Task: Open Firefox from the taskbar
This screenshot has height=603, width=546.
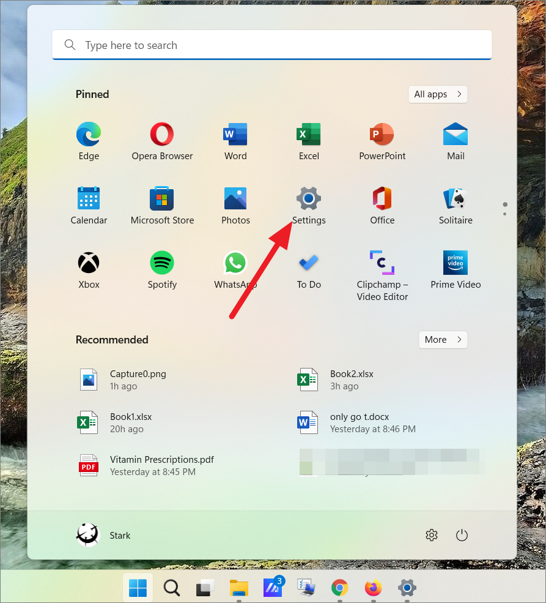Action: pos(373,587)
